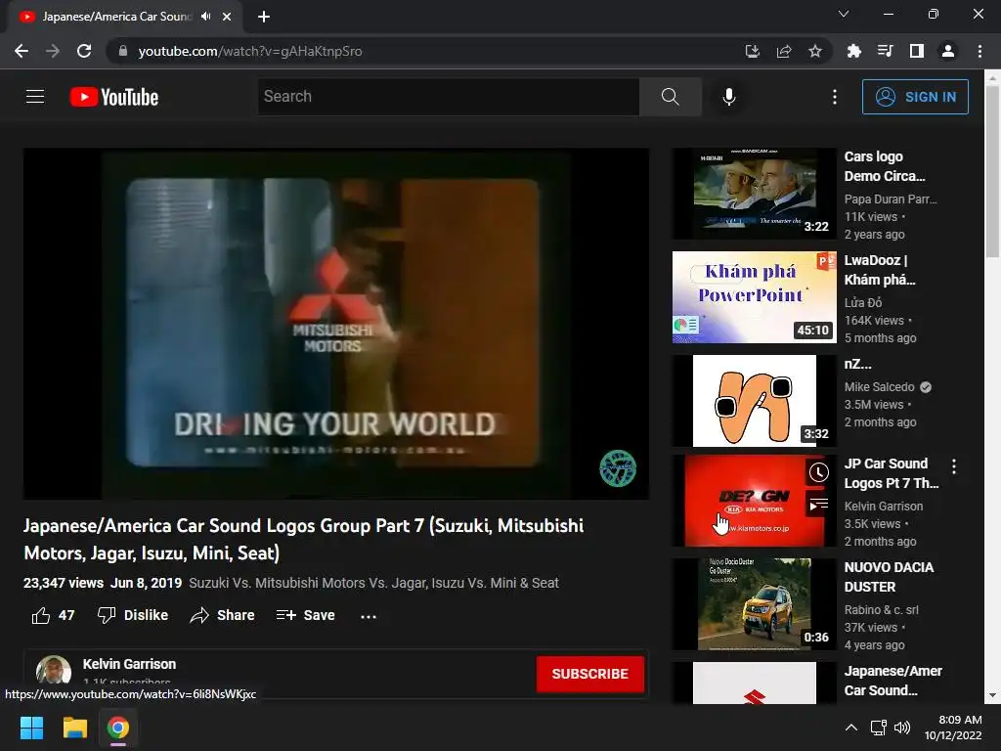Open Chrome extensions puzzle icon
The width and height of the screenshot is (1001, 751).
pos(853,51)
